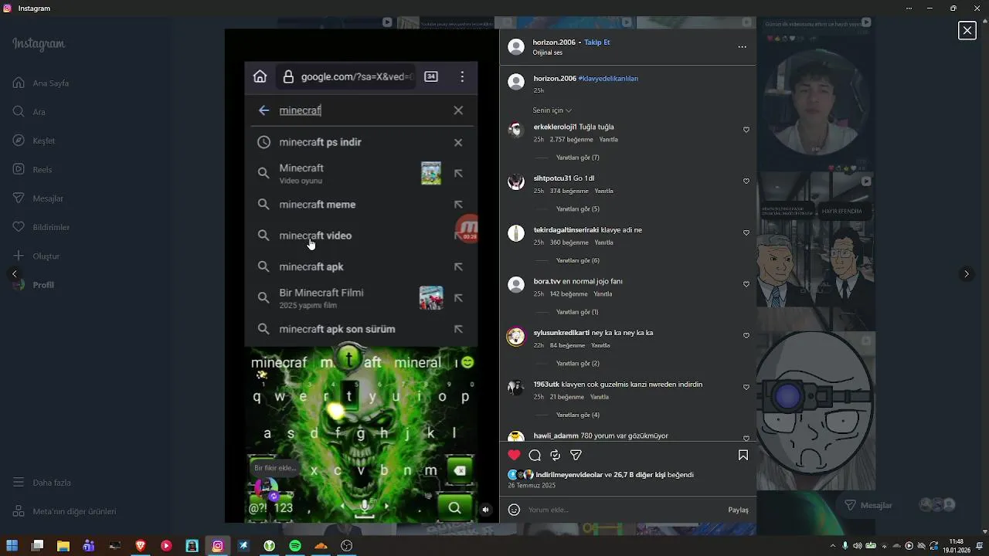989x556 pixels.
Task: Open Ara search in the sidebar
Action: click(x=29, y=112)
